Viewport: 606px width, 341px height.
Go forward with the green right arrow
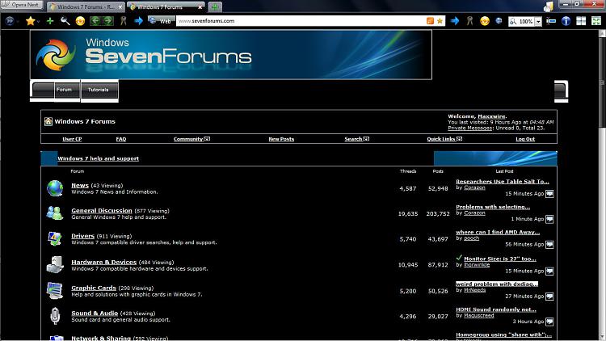pos(108,21)
